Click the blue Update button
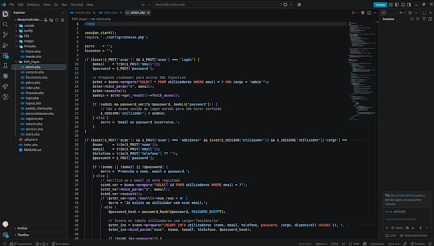Viewport: 434px width, 246px height. pos(380,4)
